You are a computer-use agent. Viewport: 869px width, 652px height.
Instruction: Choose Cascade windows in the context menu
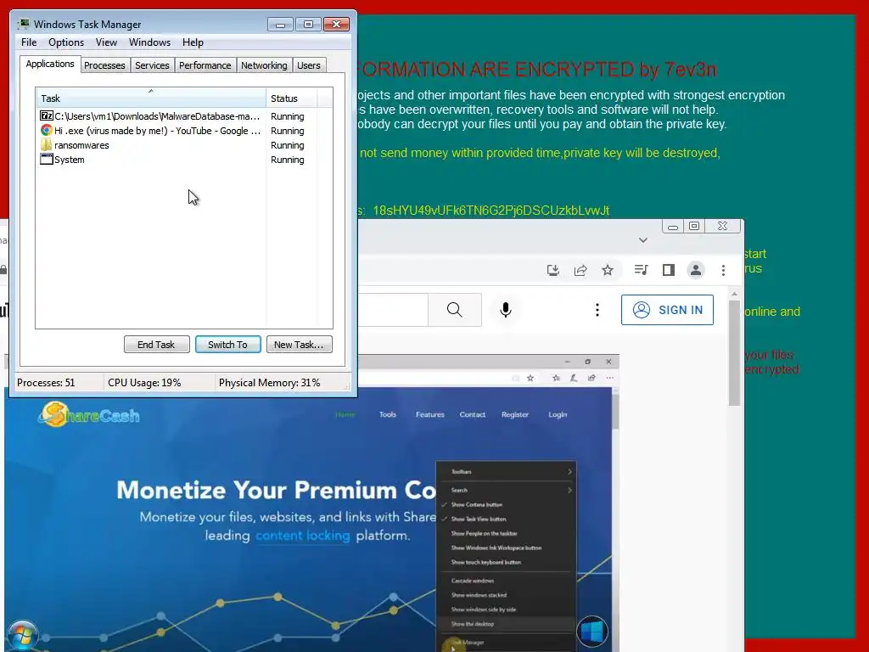(x=506, y=581)
